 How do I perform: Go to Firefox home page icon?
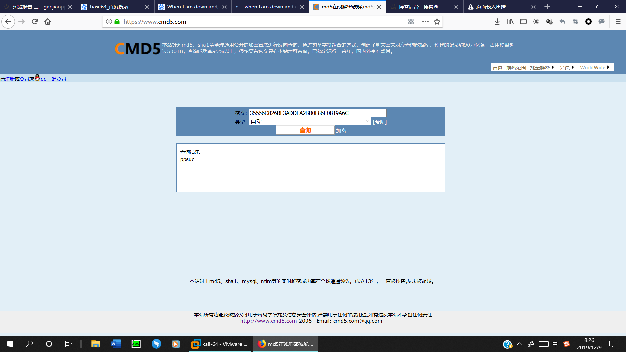(x=48, y=22)
